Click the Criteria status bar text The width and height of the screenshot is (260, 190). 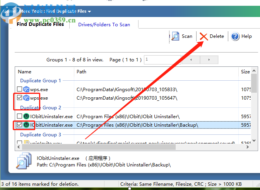pos(181,184)
